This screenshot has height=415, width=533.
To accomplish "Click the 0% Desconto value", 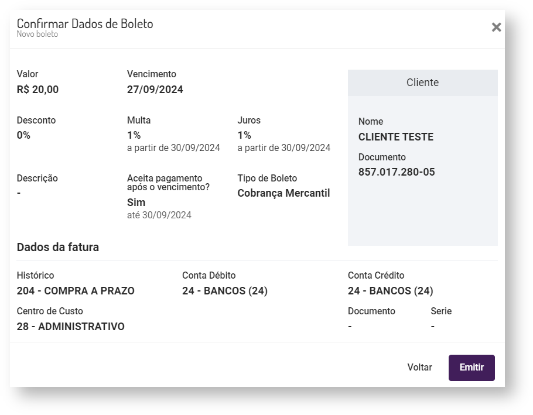I will point(23,135).
